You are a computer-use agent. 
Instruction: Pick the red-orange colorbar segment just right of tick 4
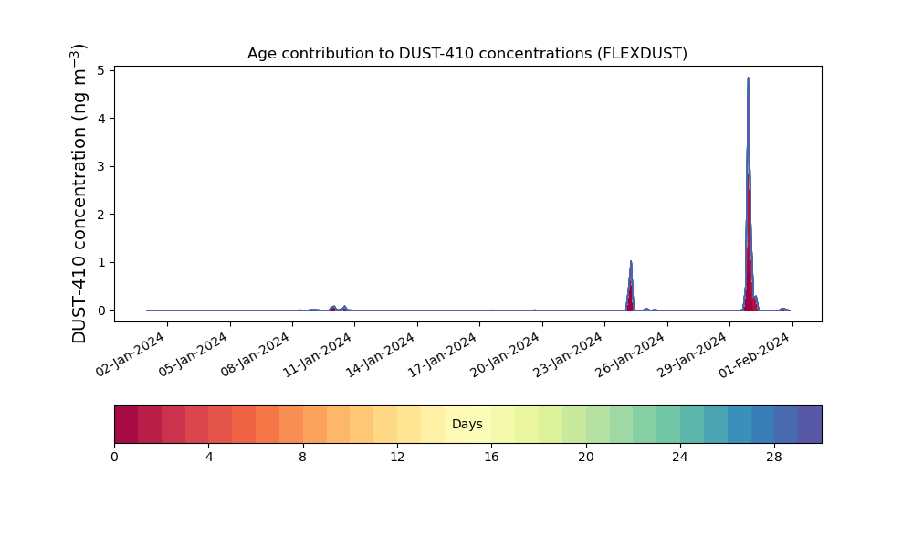tap(221, 424)
